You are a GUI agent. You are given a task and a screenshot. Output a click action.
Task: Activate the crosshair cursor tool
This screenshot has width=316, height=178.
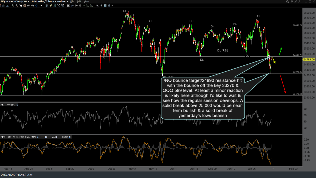pyautogui.click(x=24, y=6)
